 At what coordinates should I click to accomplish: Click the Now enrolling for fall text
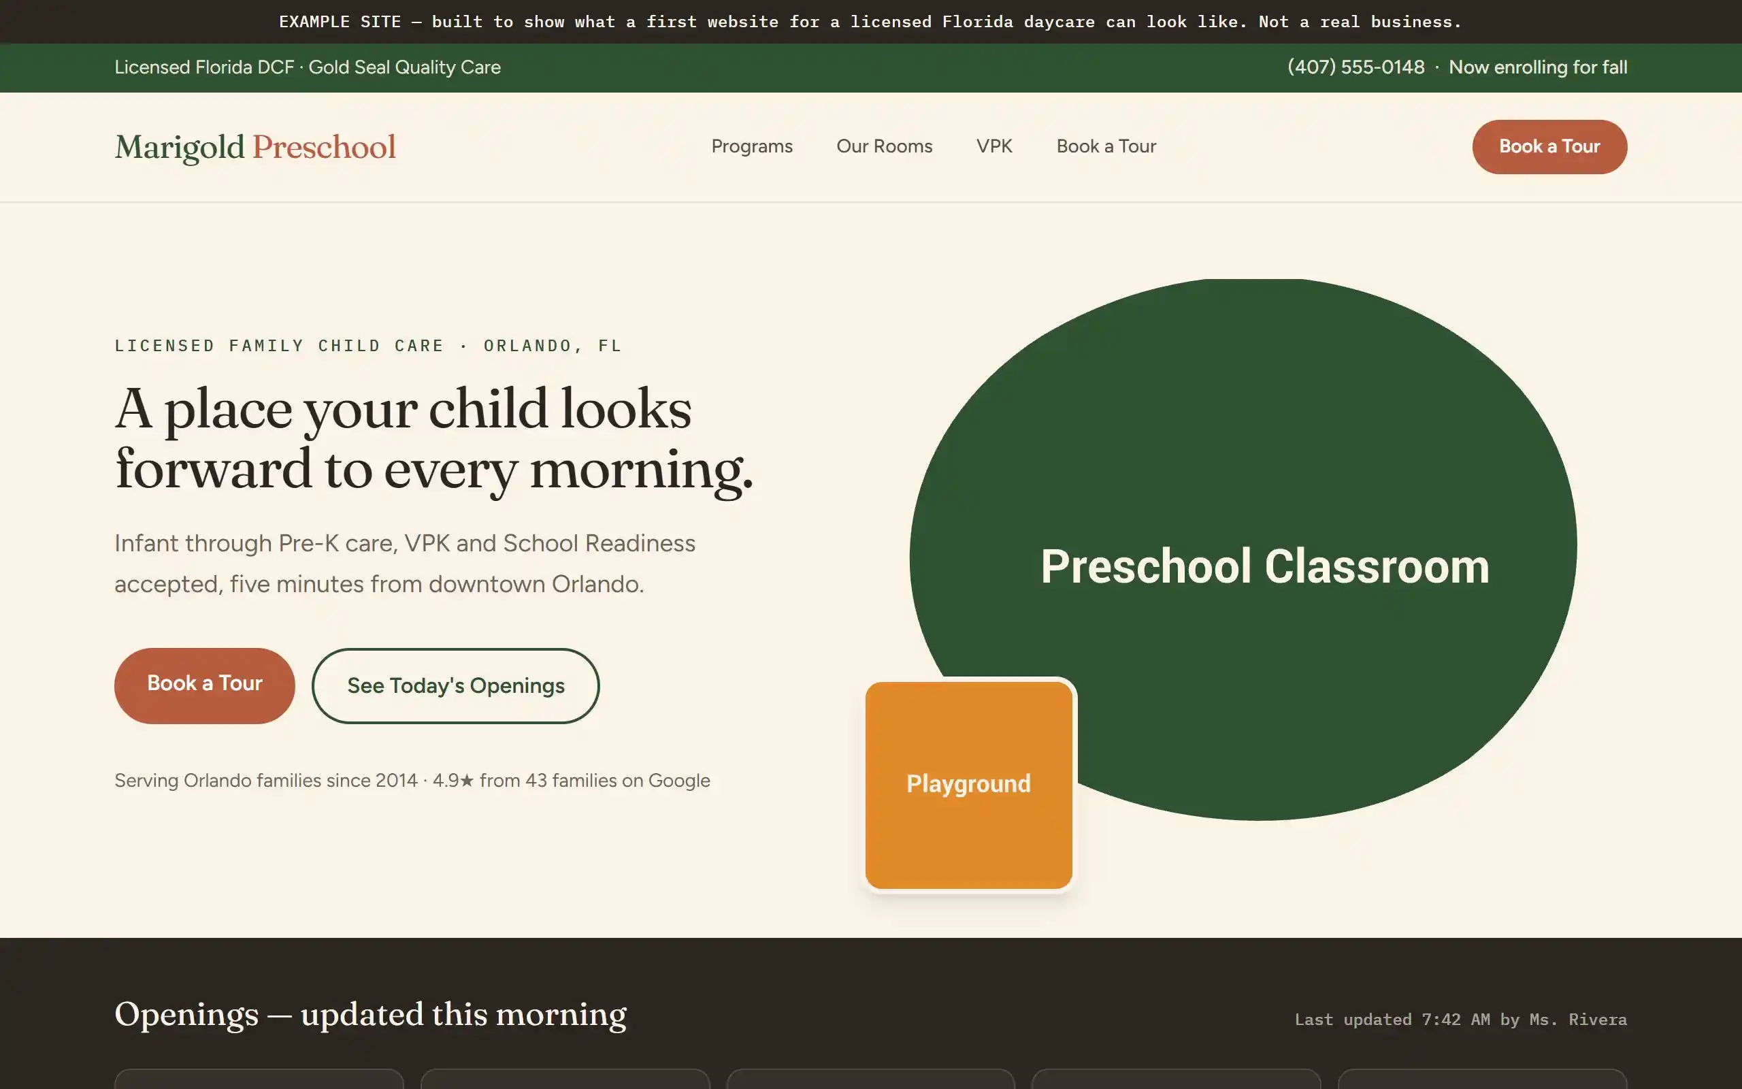pyautogui.click(x=1538, y=67)
